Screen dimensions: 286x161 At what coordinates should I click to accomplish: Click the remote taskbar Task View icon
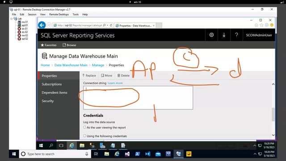coord(61,145)
